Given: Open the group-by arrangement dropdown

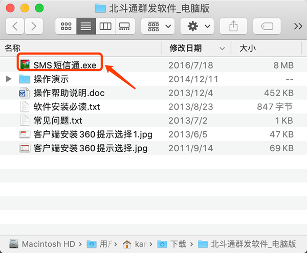Looking at the screenshot, I should (158, 26).
